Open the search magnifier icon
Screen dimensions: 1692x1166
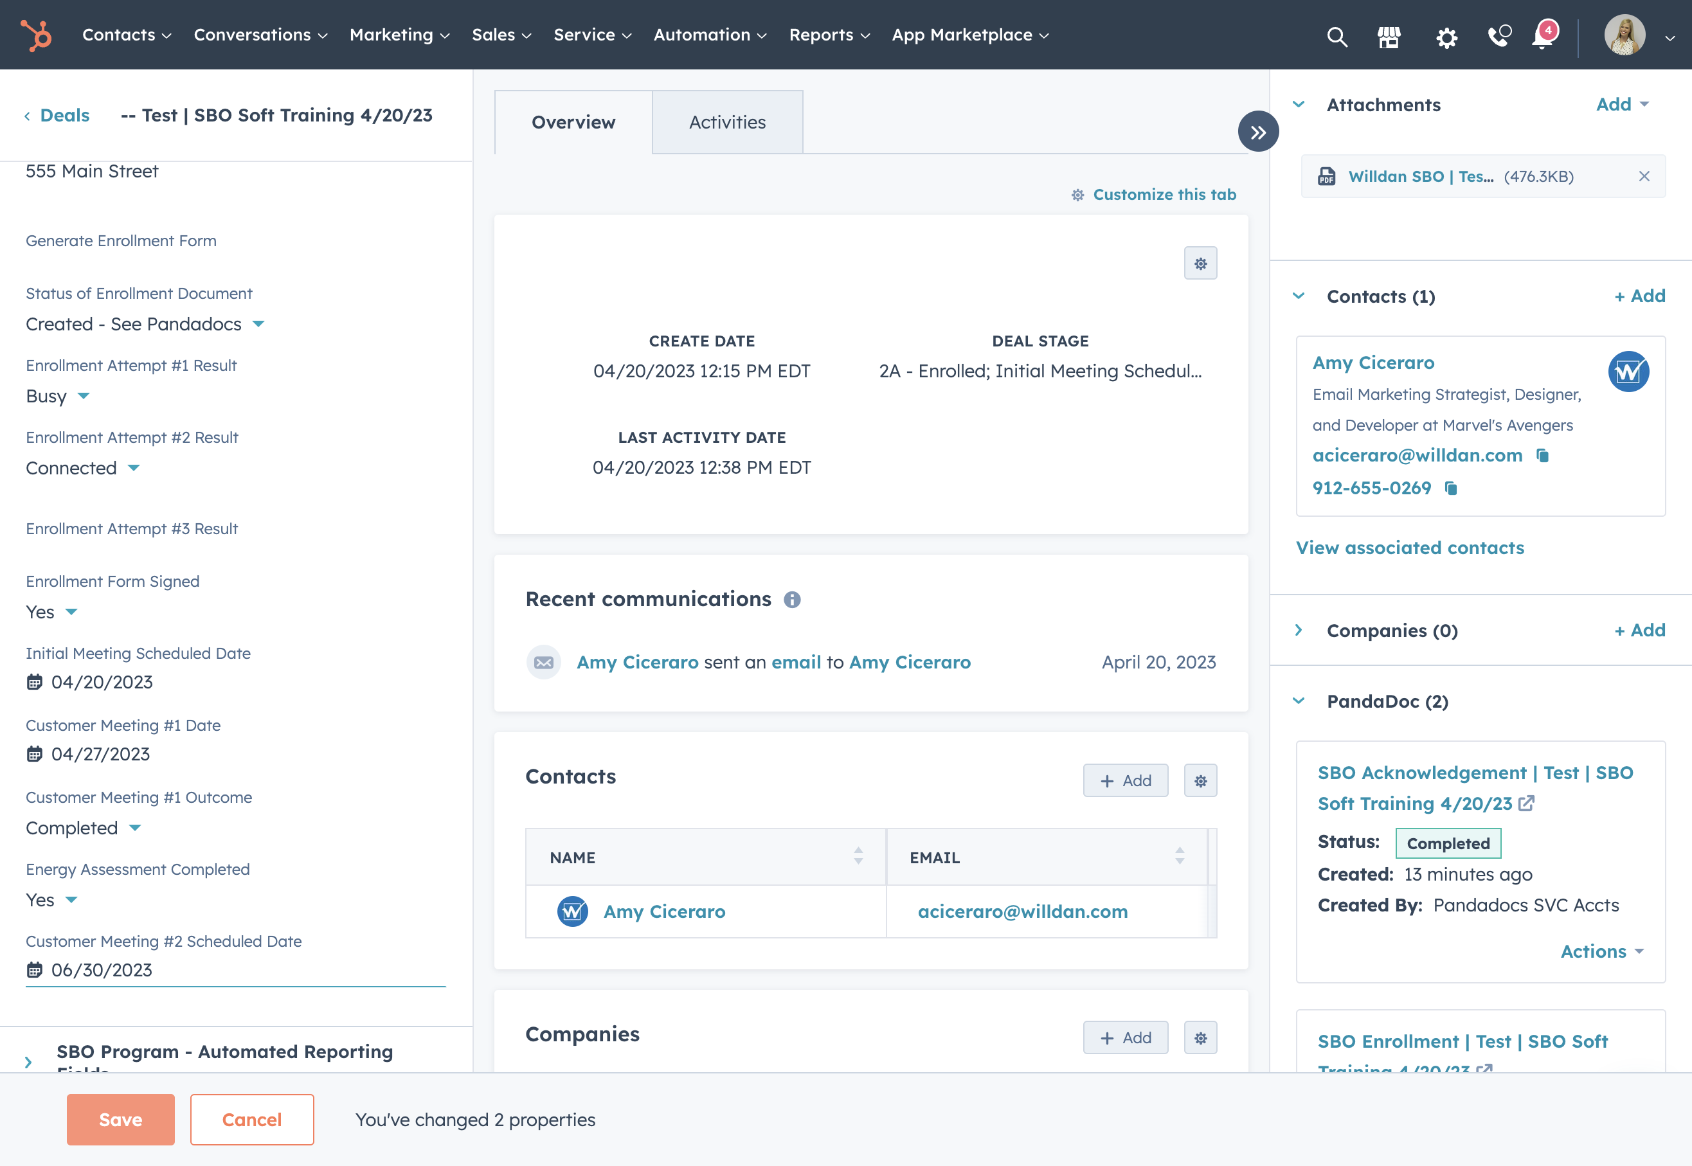click(x=1337, y=36)
